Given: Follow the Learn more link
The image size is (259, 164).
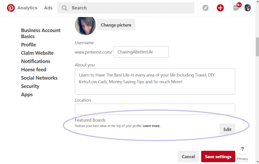Looking at the screenshot, I should click(151, 126).
